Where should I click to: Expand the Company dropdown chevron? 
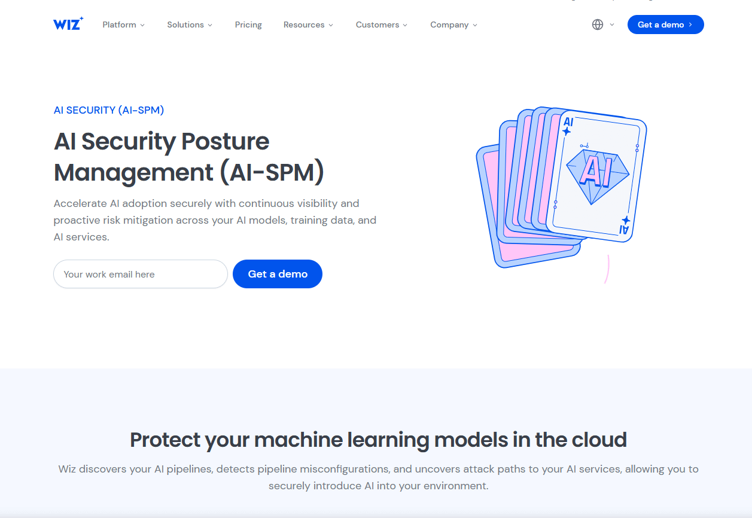coord(475,25)
